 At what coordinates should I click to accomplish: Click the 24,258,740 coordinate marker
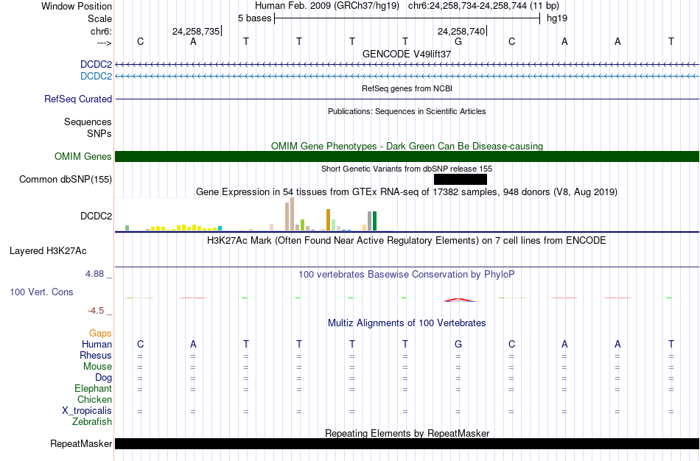click(x=461, y=31)
